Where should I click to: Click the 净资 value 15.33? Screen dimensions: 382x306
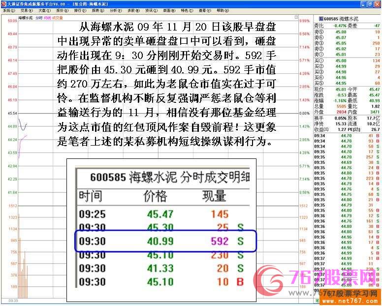341,124
